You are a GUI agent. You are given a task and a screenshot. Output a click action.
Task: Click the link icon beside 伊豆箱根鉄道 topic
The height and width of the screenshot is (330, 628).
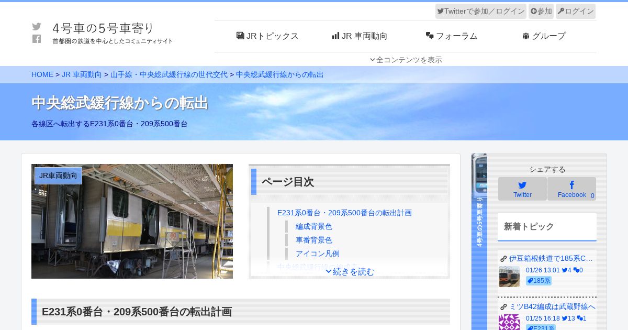(x=503, y=259)
